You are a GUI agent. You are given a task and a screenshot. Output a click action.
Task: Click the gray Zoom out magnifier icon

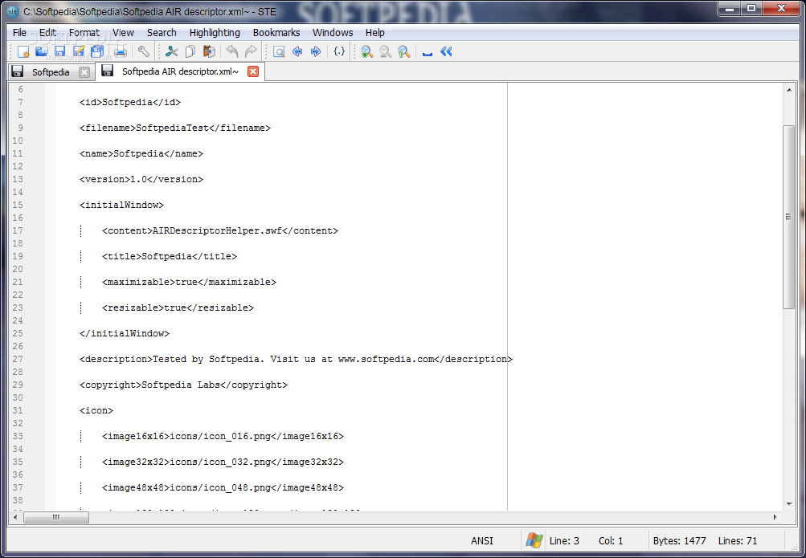(x=385, y=51)
